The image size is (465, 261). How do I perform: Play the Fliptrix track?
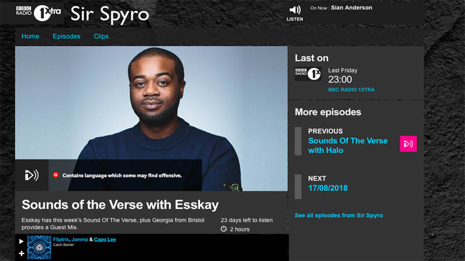21,241
